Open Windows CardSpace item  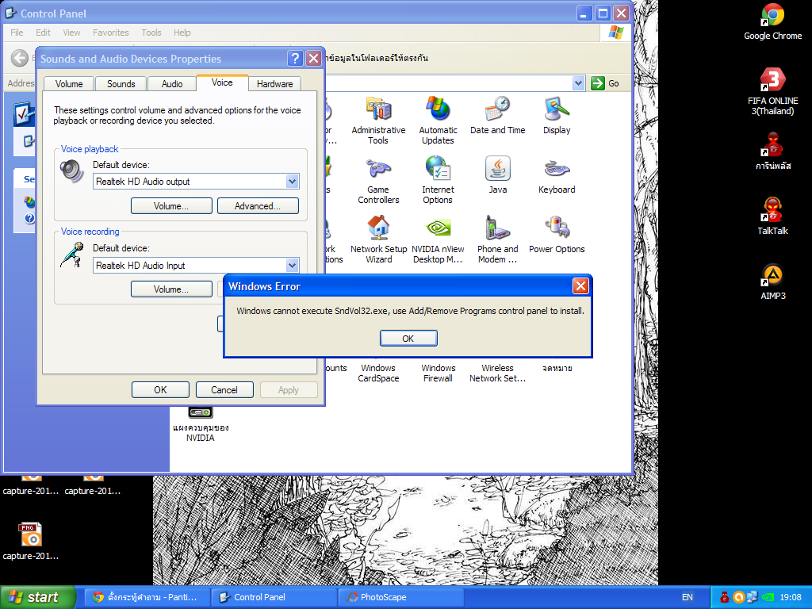coord(378,373)
